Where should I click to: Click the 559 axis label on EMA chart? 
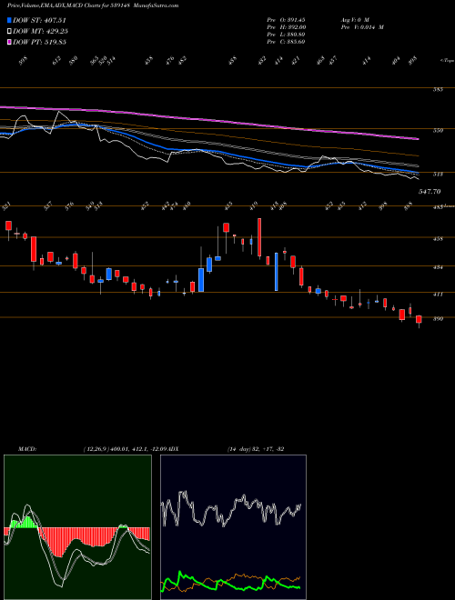[x=438, y=131]
